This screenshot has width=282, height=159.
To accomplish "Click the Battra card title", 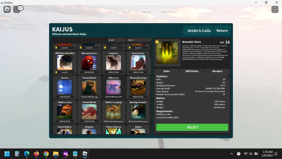I will click(x=138, y=127).
